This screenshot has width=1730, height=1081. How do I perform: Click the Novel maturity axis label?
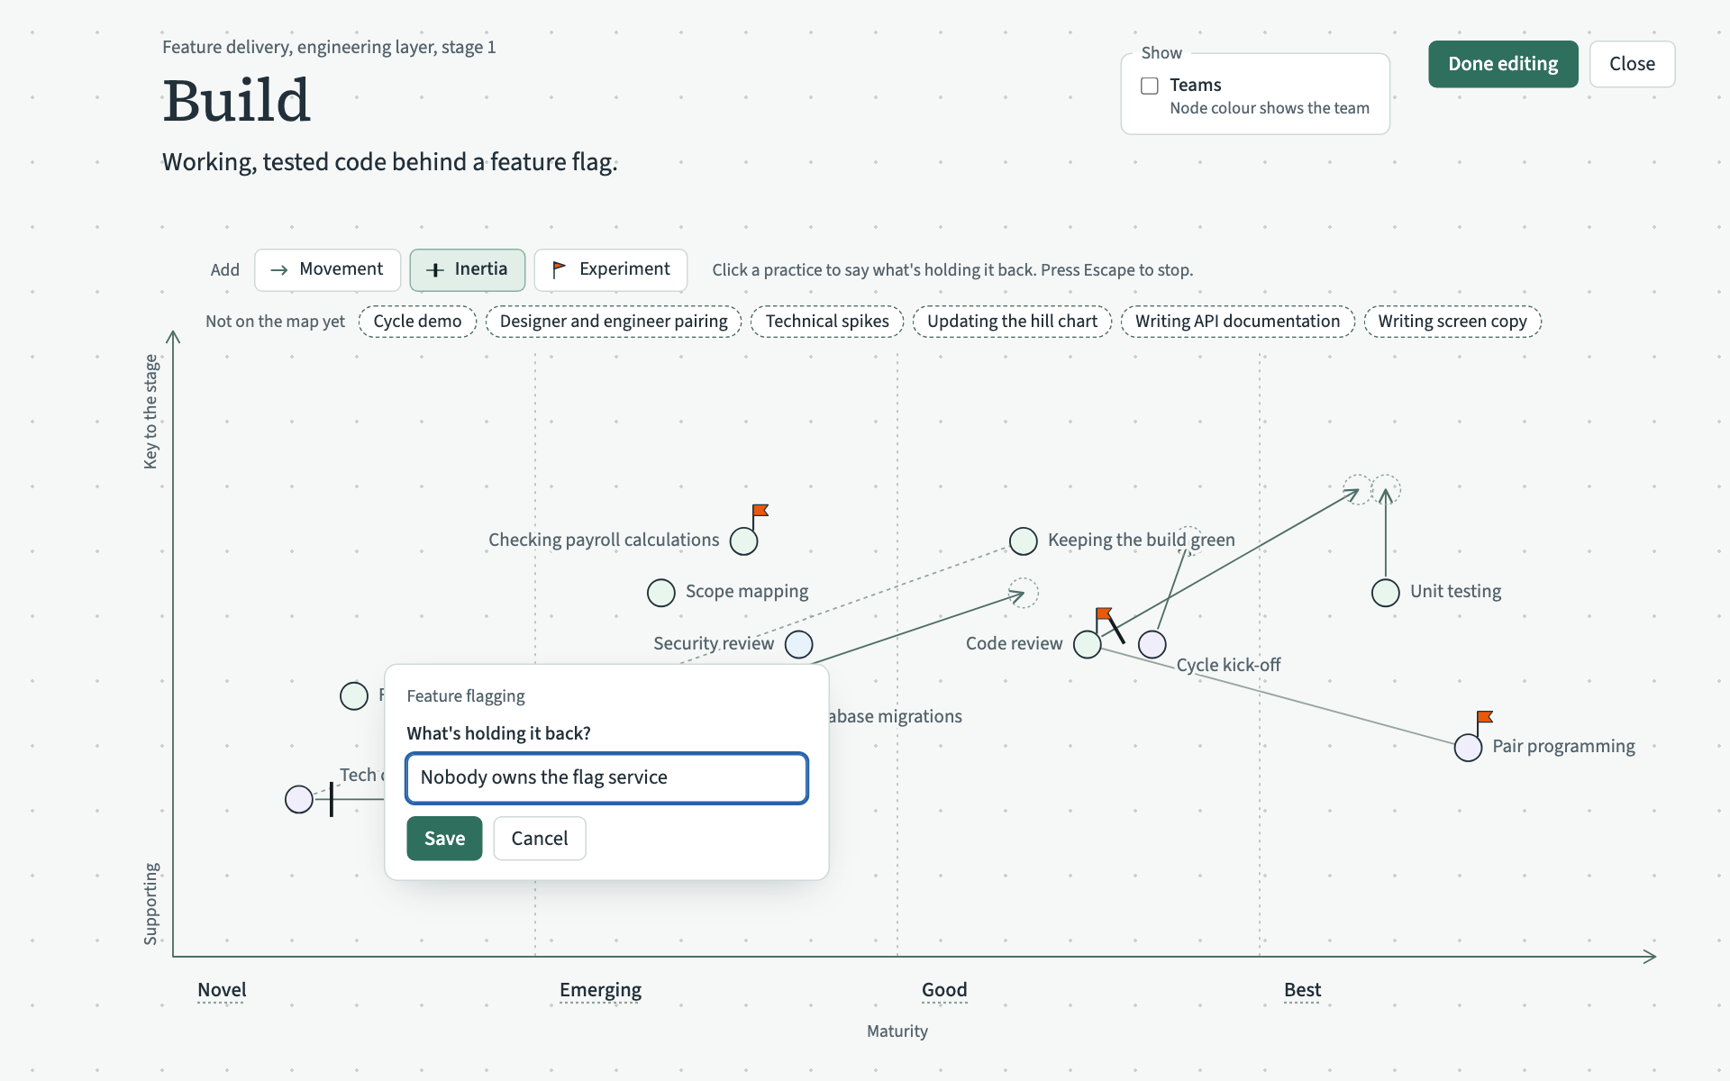tap(222, 990)
